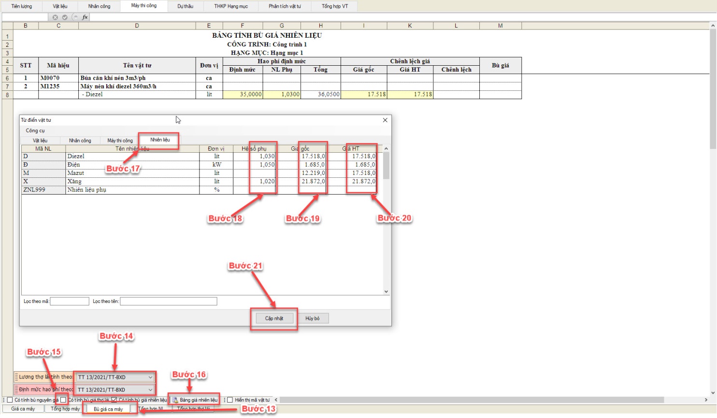Click the cancel entry icon in formula bar

[x=55, y=17]
